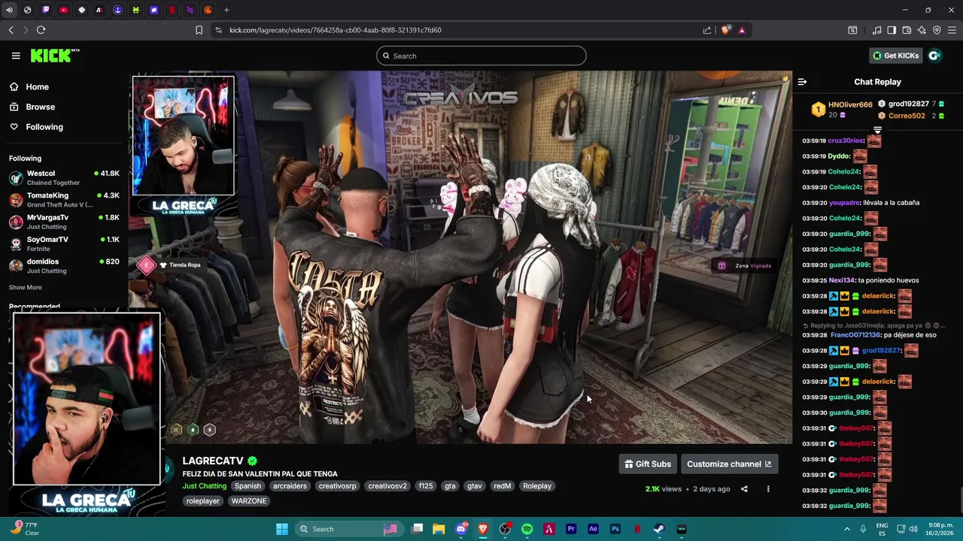Click the Brave Rewards triangle icon
The width and height of the screenshot is (963, 541).
[x=742, y=30]
